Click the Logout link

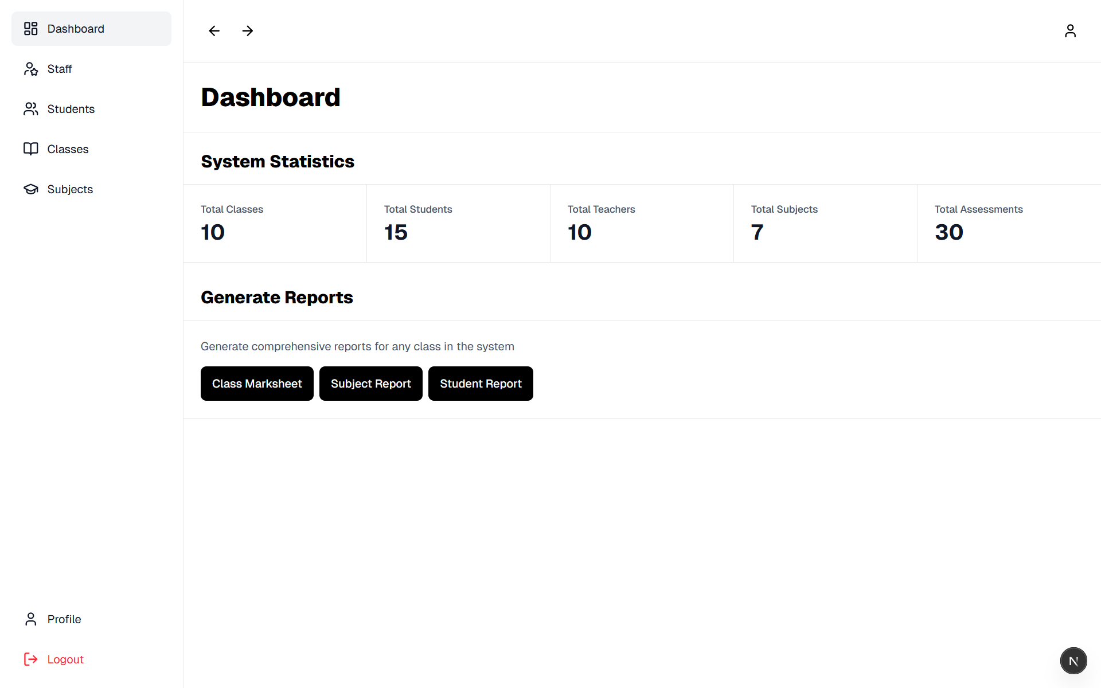click(91, 659)
